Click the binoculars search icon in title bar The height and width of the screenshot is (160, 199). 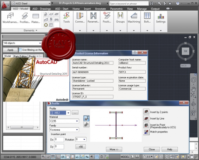pyautogui.click(x=152, y=3)
